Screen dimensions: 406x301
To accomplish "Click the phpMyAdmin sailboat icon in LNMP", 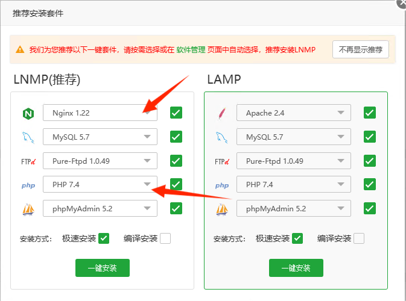I will click(28, 209).
